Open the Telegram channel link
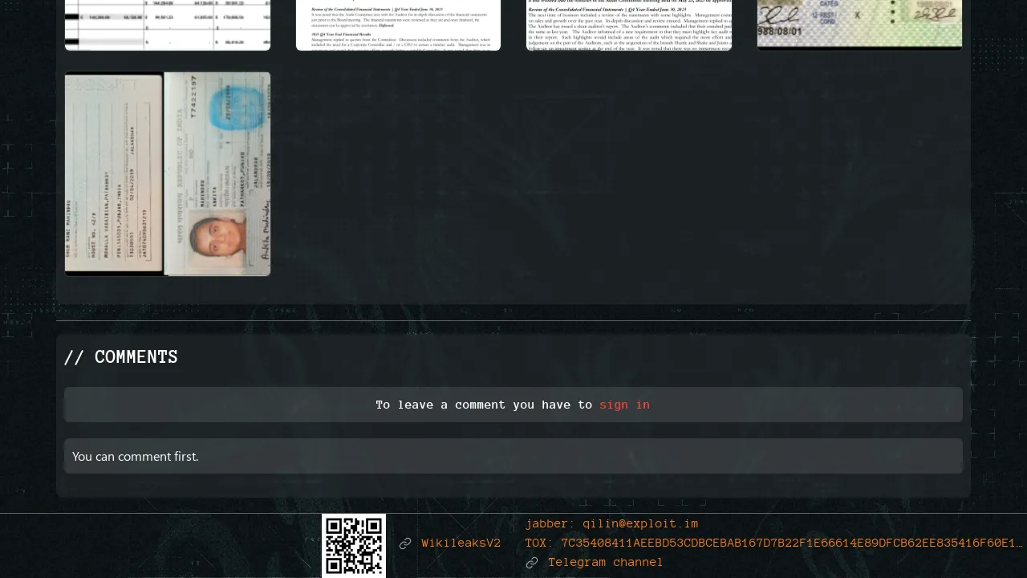The image size is (1027, 578). pyautogui.click(x=605, y=563)
